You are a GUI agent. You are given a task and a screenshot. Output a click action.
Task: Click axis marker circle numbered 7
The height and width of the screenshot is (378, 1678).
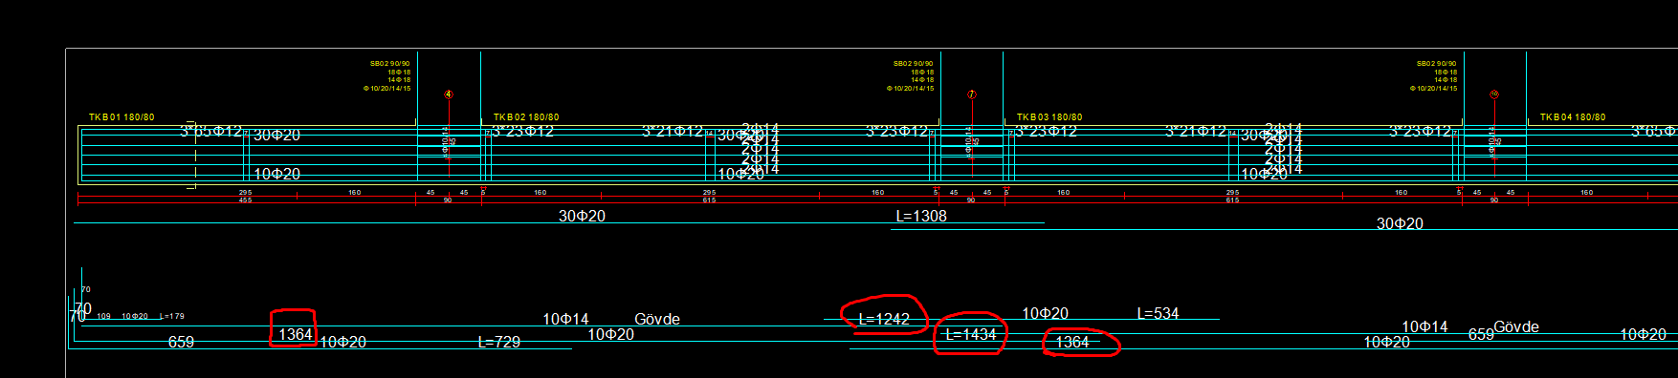coord(972,94)
